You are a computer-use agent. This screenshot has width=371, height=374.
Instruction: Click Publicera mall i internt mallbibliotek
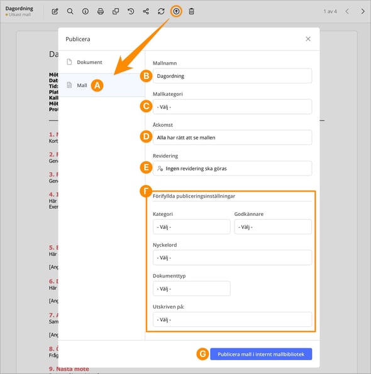tap(261, 354)
